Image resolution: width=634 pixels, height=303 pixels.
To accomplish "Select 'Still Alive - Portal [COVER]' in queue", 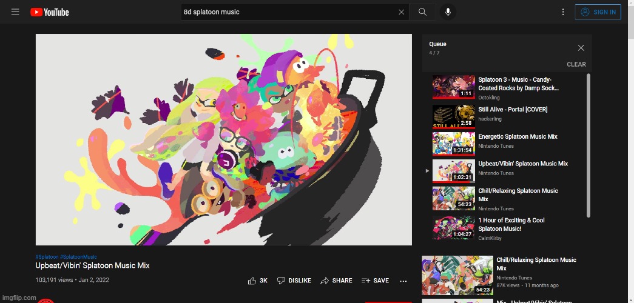I will click(513, 110).
